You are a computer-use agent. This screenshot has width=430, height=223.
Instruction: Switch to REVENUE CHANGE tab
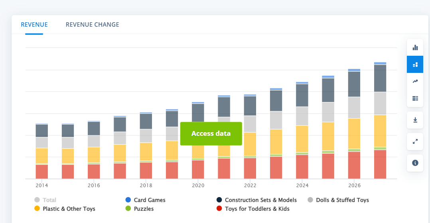tap(93, 25)
